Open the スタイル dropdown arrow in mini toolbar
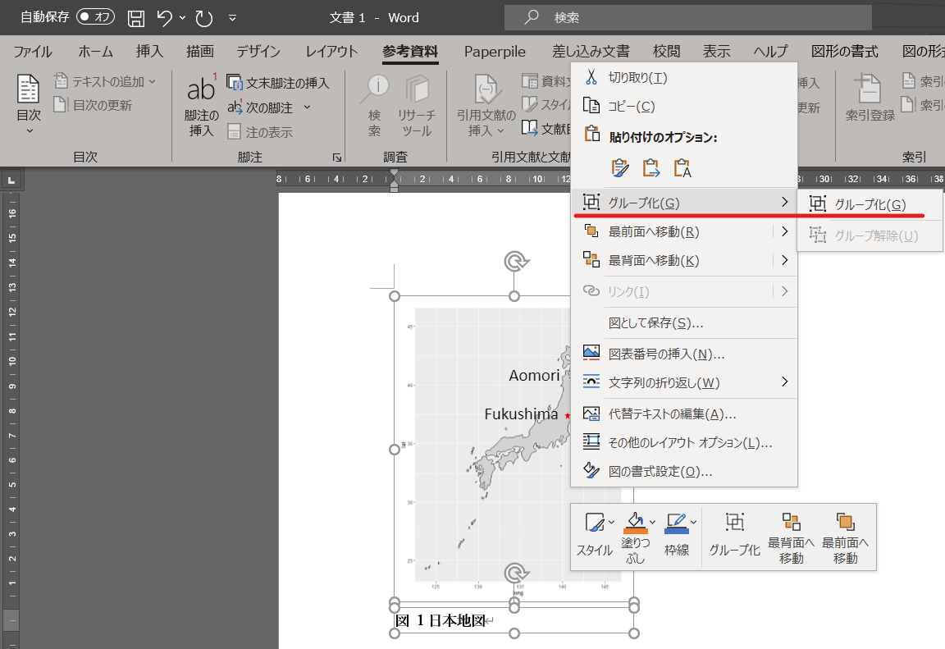This screenshot has height=649, width=945. pos(611,523)
